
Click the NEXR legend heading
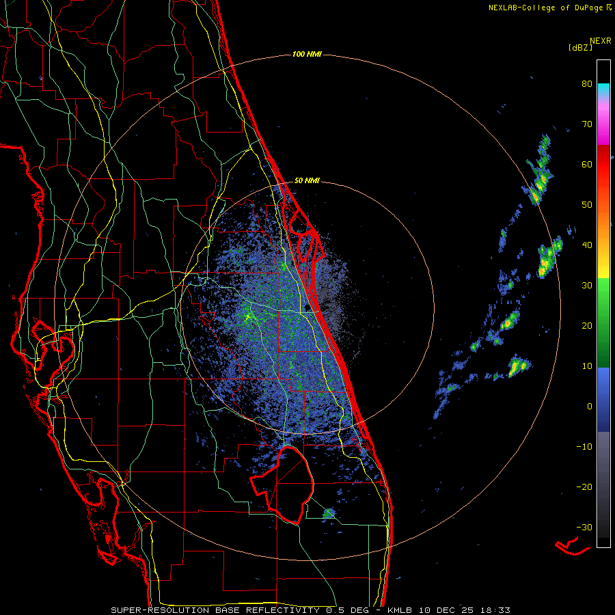tap(601, 41)
